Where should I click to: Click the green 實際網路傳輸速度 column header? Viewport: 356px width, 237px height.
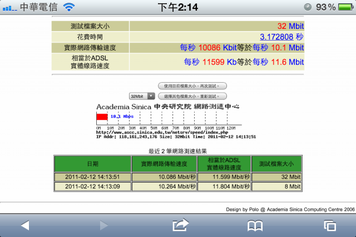(x=164, y=164)
